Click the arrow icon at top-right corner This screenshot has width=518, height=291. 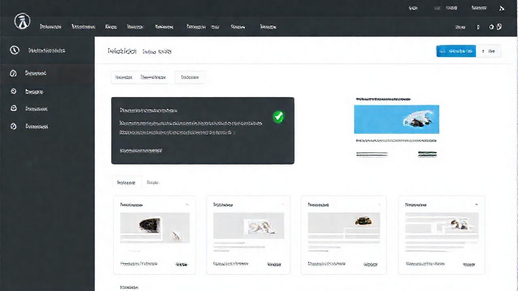[x=502, y=8]
